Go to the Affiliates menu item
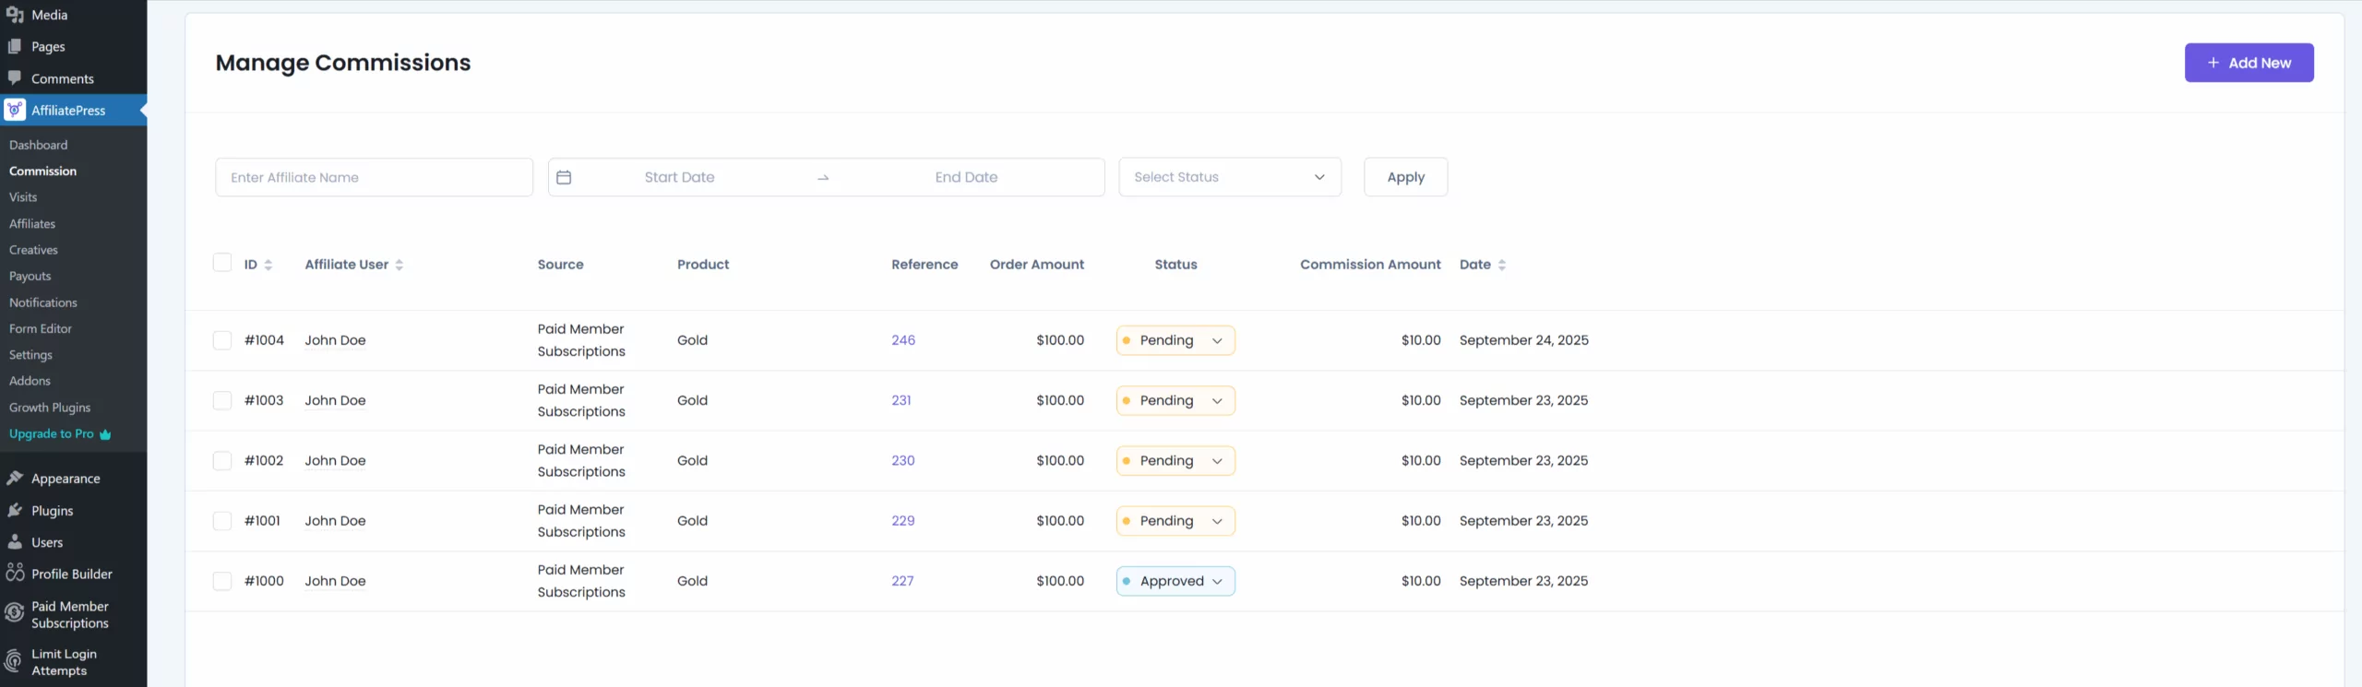This screenshot has height=687, width=2362. pyautogui.click(x=32, y=223)
